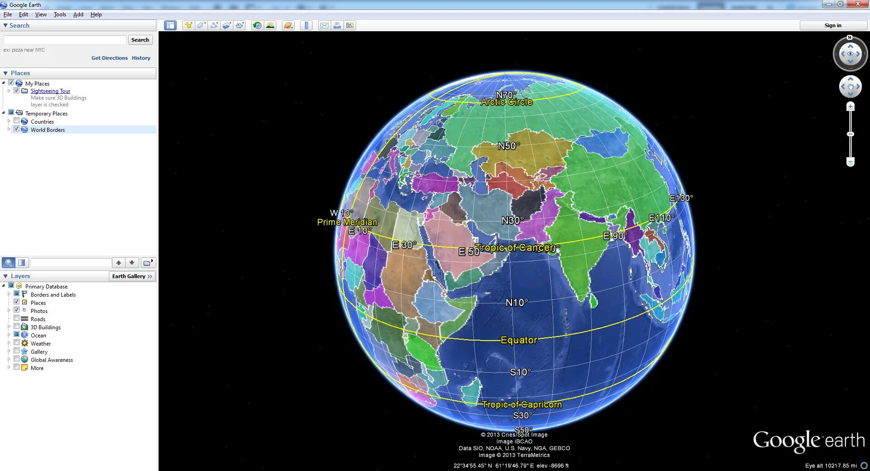870x471 pixels.
Task: Reset north using the N compass marker
Action: (x=850, y=38)
